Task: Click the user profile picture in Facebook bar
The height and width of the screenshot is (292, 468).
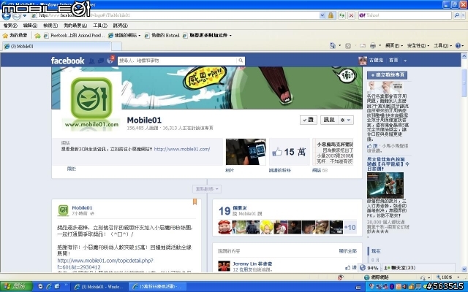Action: pos(363,61)
